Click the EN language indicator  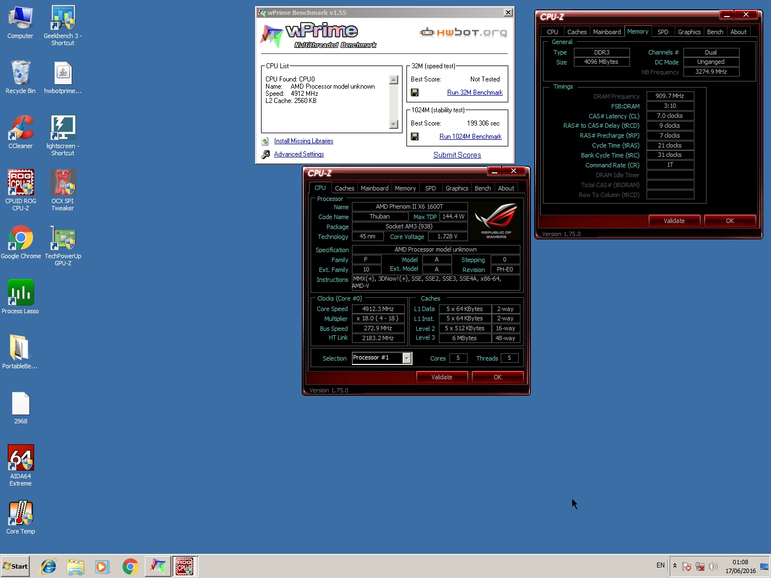660,565
